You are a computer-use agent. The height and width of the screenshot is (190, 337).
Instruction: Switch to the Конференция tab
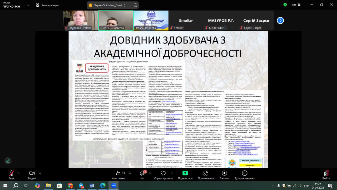47,5
